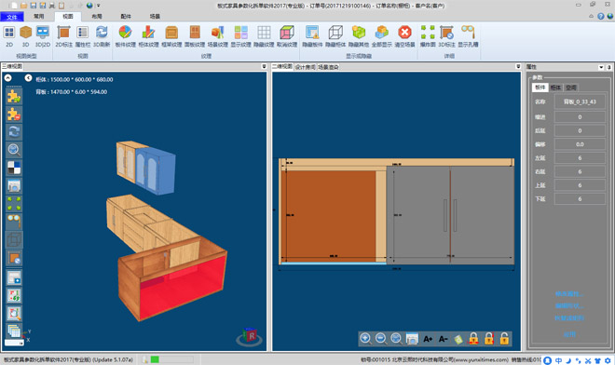This screenshot has height=365, width=615.
Task: Click 清空场景 red X icon
Action: point(404,36)
